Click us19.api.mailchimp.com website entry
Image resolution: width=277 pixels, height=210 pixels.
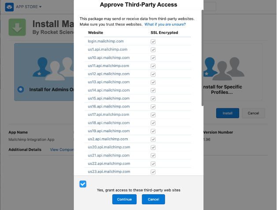(x=109, y=131)
